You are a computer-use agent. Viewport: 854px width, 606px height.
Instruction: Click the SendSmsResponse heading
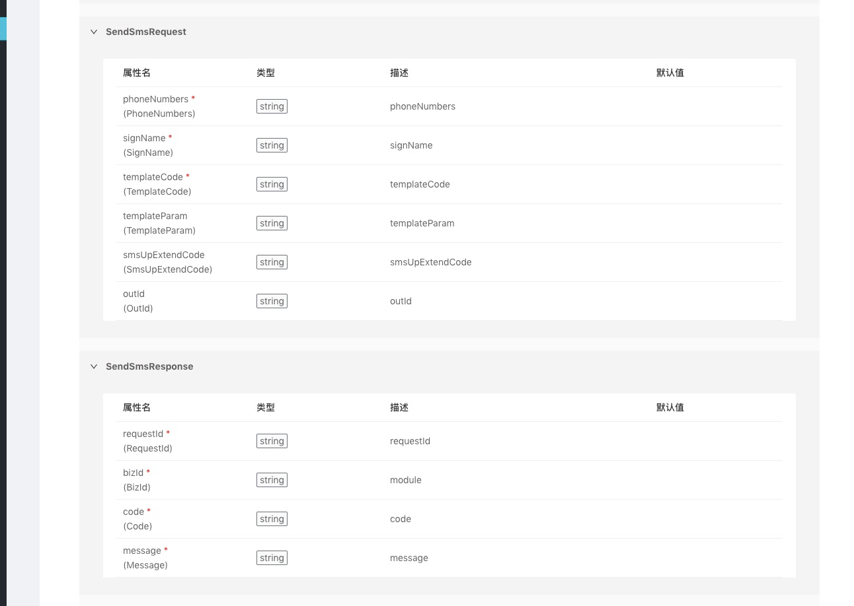pos(149,366)
